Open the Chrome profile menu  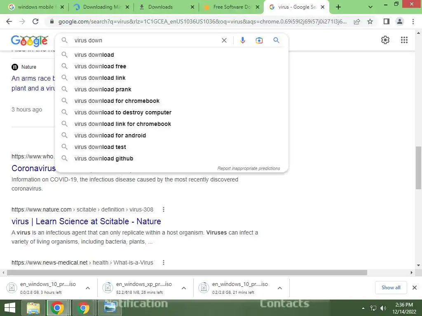[400, 21]
